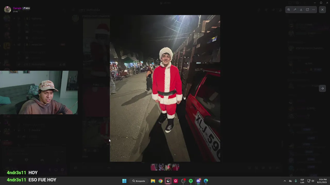Image resolution: width=330 pixels, height=185 pixels.
Task: Go to next image with right arrow
Action: [322, 88]
